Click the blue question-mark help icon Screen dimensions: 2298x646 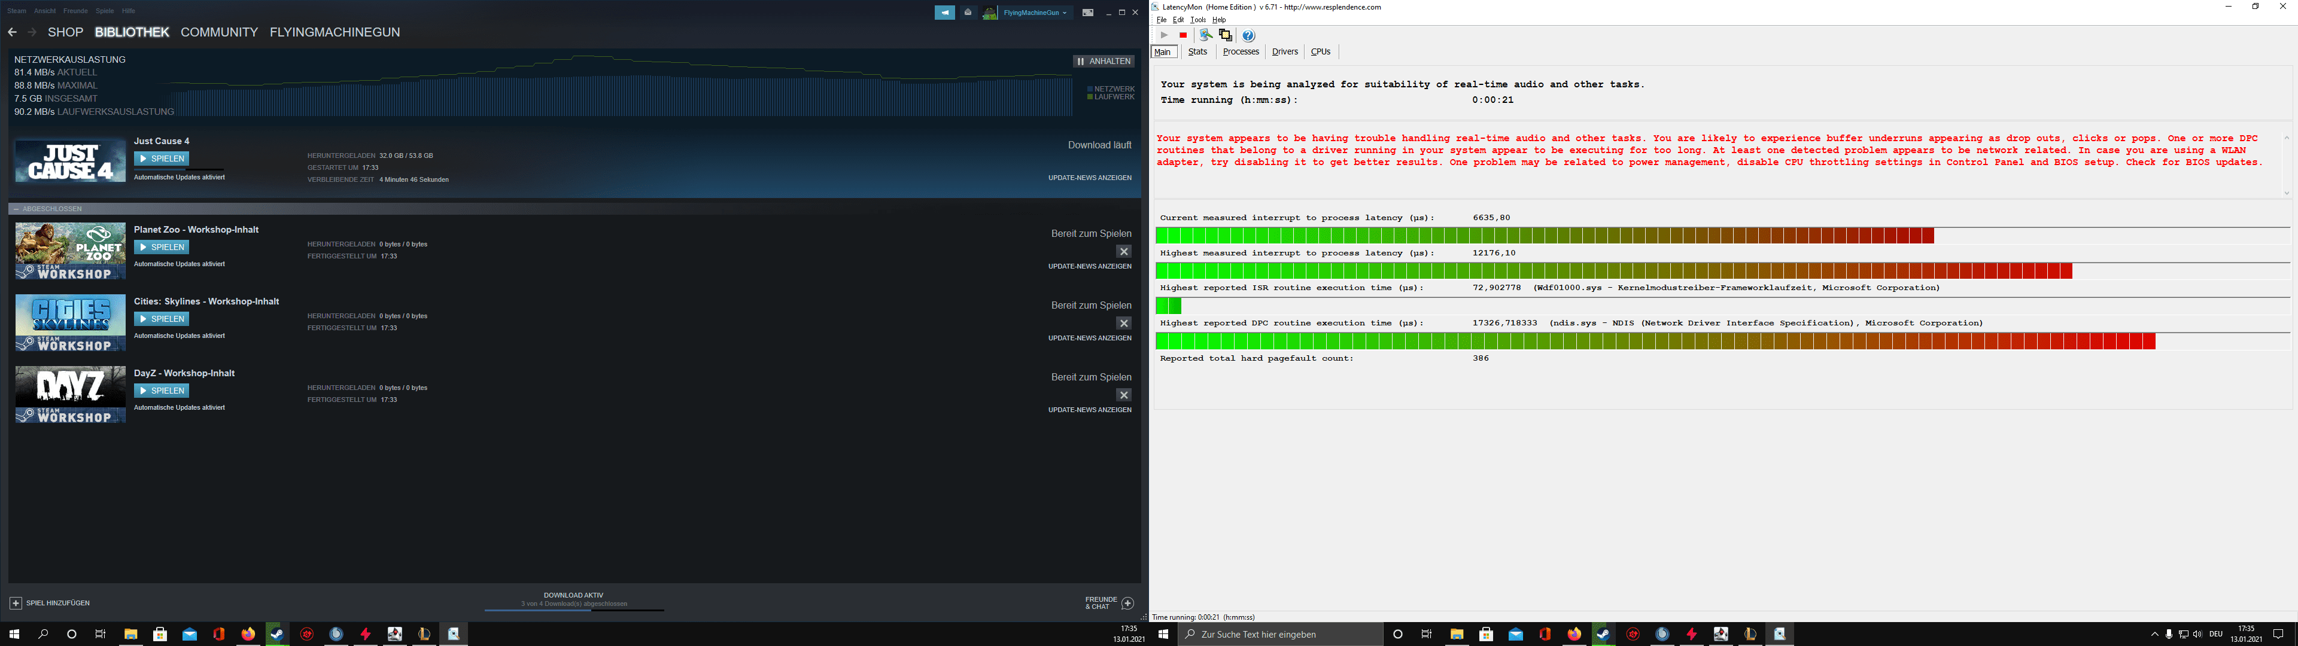click(1249, 36)
